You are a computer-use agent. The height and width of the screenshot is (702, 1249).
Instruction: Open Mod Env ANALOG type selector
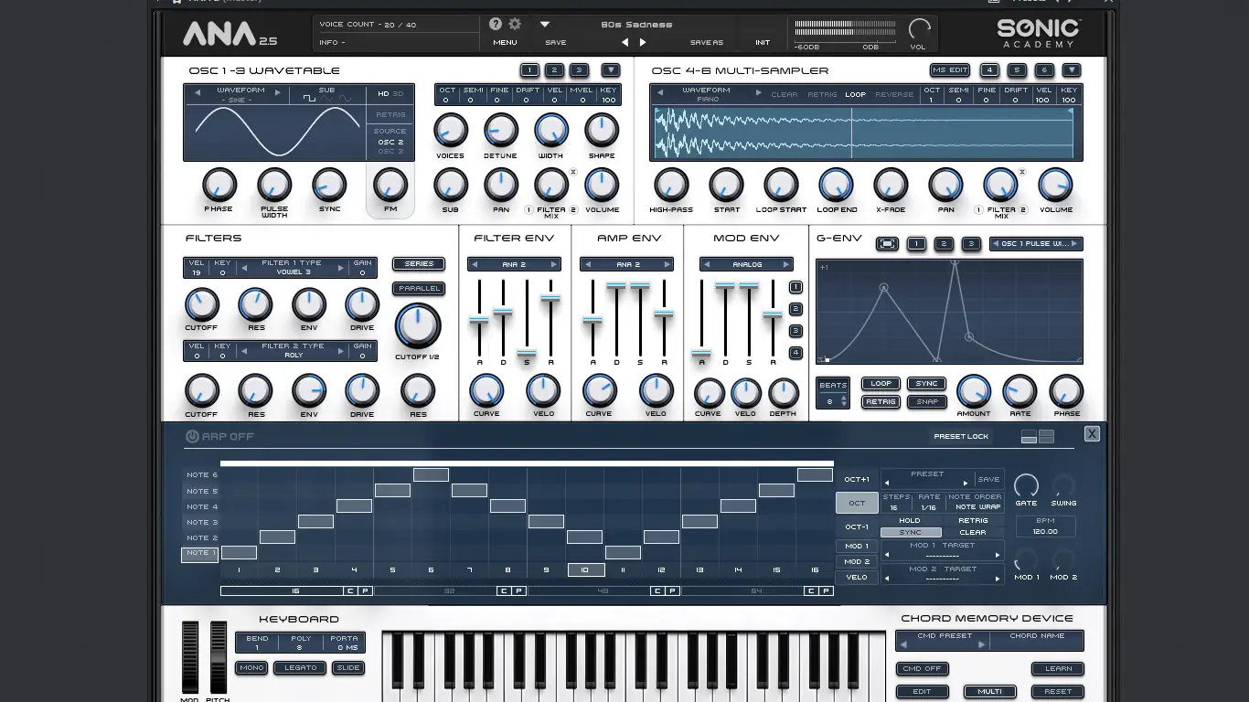(x=747, y=264)
